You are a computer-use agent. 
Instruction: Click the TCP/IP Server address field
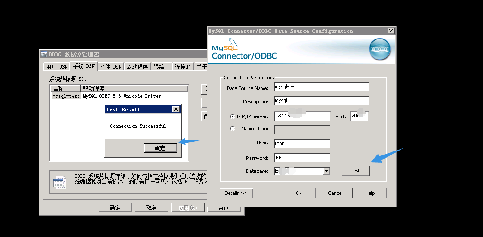click(302, 116)
